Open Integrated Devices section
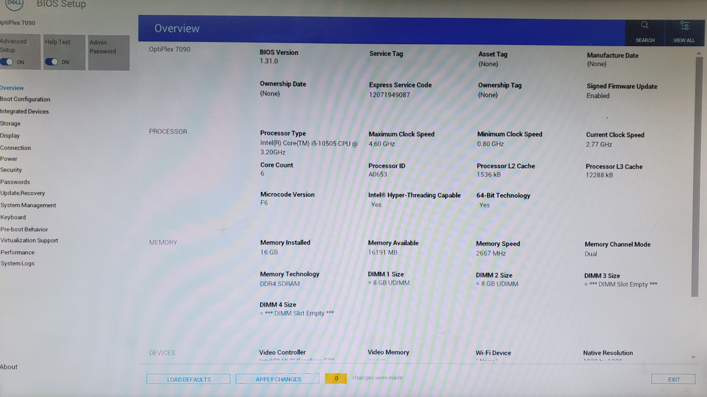The height and width of the screenshot is (397, 707). 24,112
